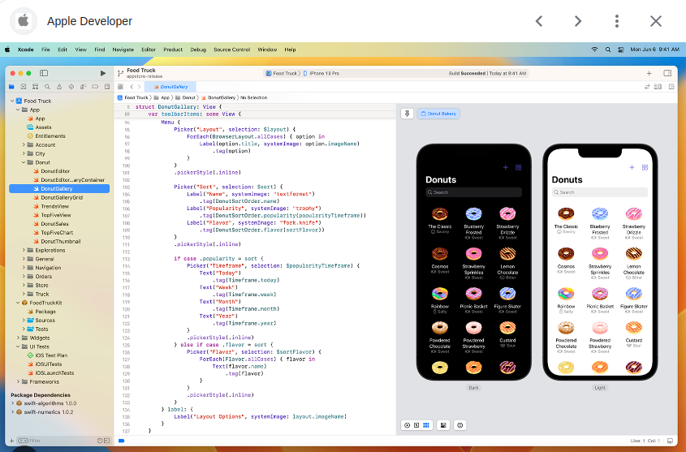Viewport: 686px width, 452px height.
Task: Click the Apple logo beside Apple Developer
Action: click(x=24, y=21)
